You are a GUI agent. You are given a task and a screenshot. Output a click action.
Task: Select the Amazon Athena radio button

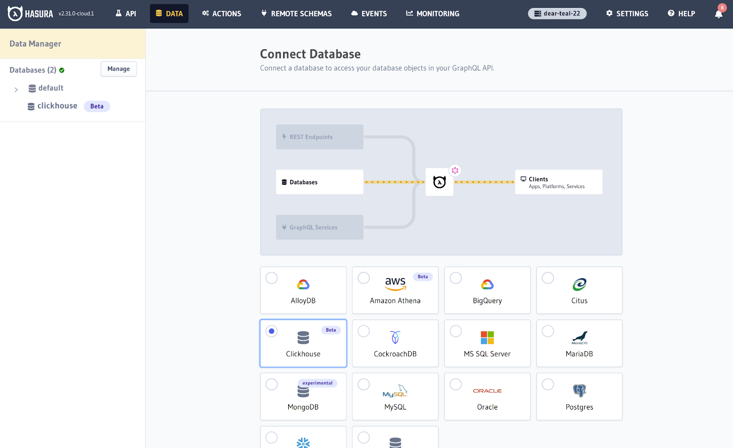tap(364, 278)
